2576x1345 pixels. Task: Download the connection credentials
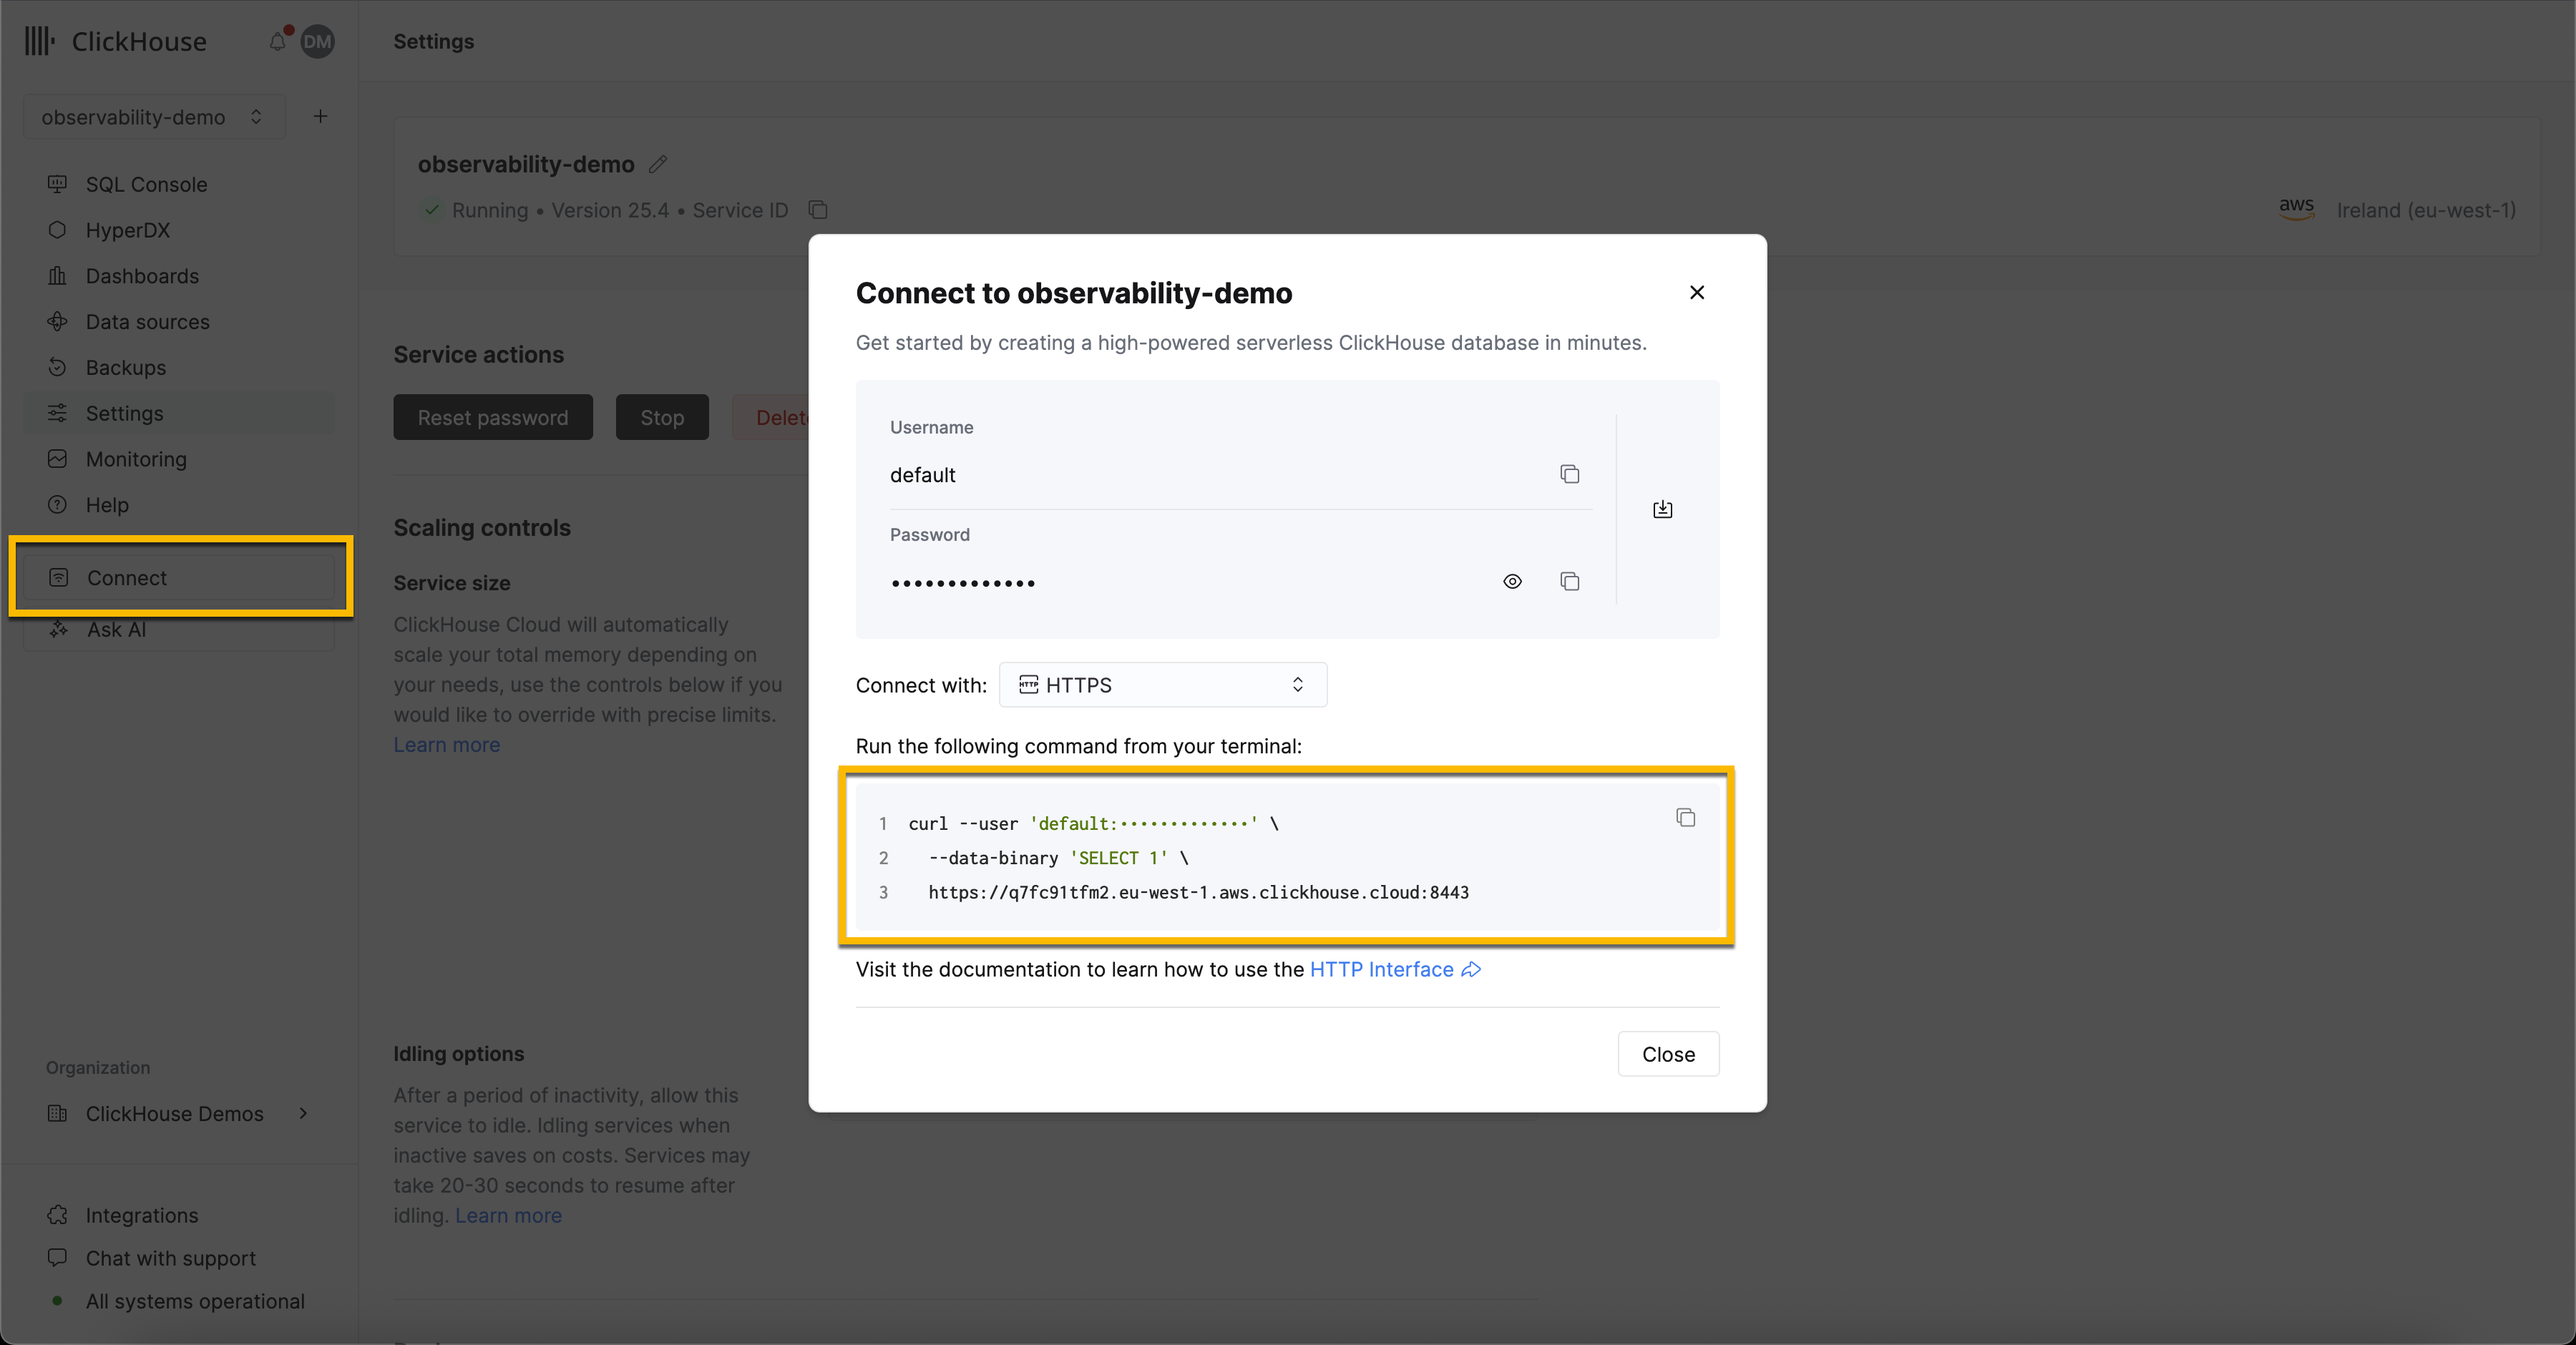[1662, 509]
